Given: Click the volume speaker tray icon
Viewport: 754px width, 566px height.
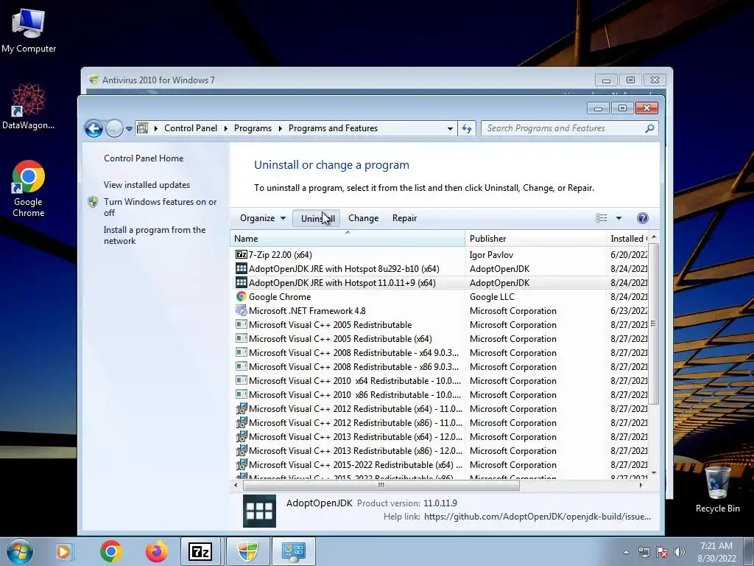Looking at the screenshot, I should click(680, 553).
